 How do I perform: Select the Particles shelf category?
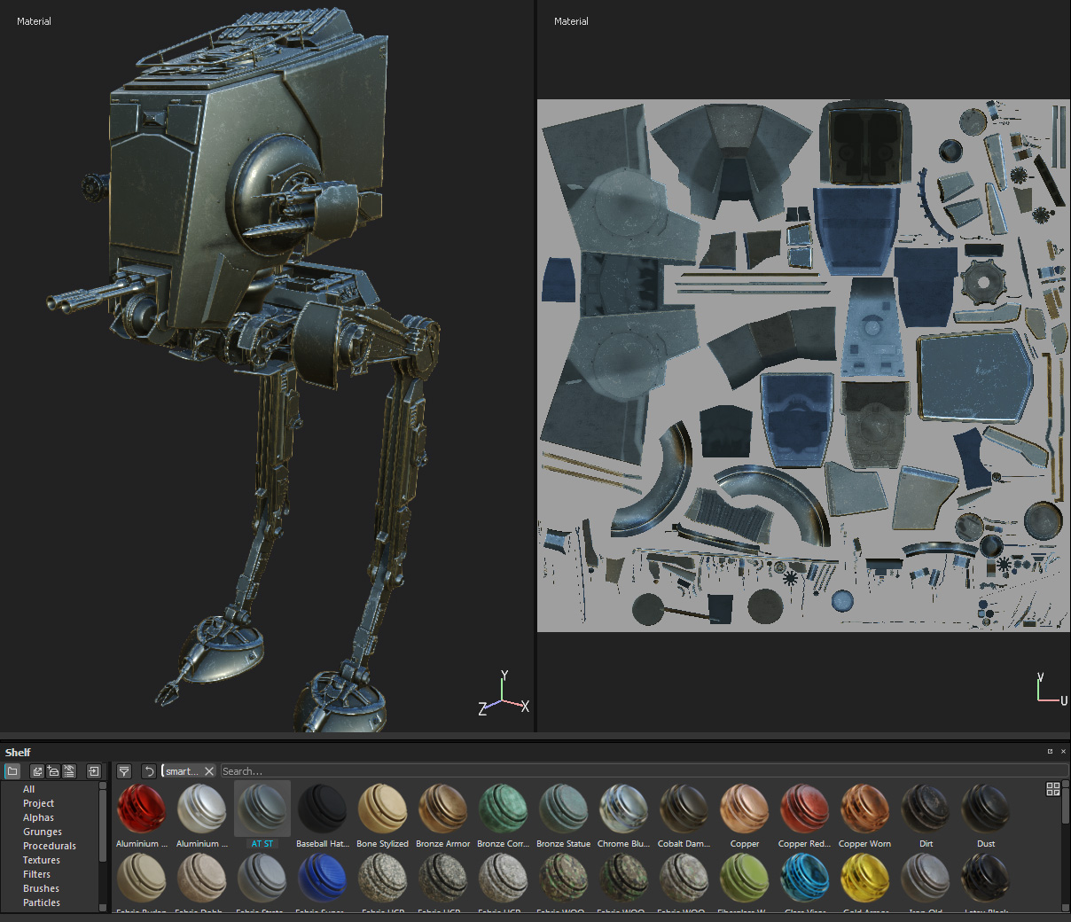click(42, 902)
